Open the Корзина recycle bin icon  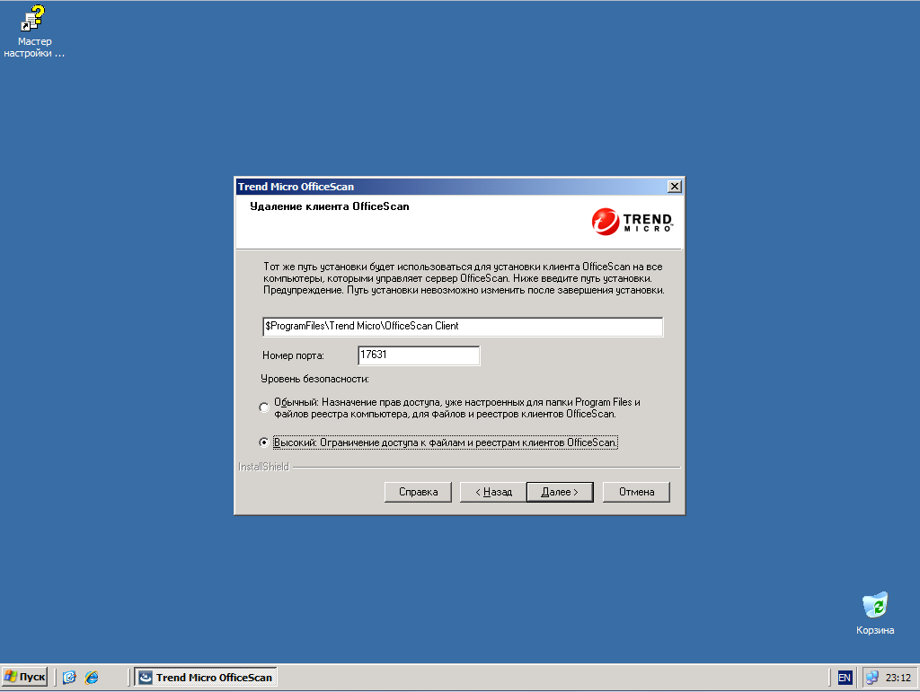tap(875, 614)
